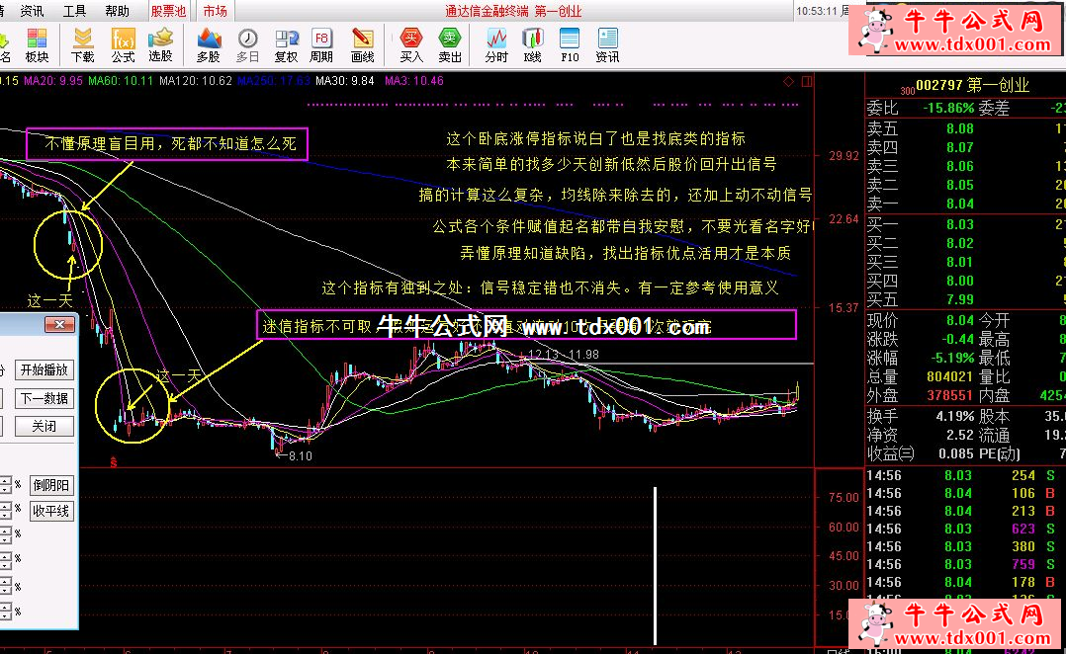
Task: Click the 开始播放 button
Action: coord(44,370)
